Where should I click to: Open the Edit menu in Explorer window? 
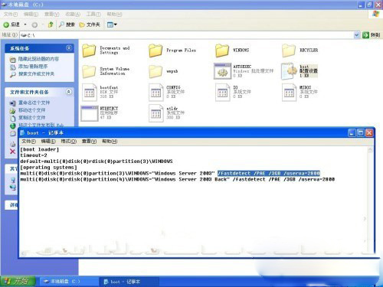coord(31,14)
